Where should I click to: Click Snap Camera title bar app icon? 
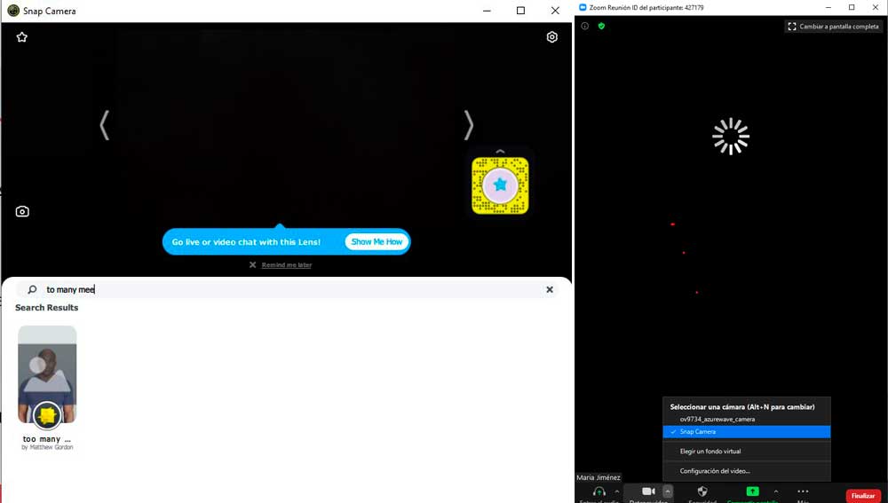pyautogui.click(x=13, y=11)
